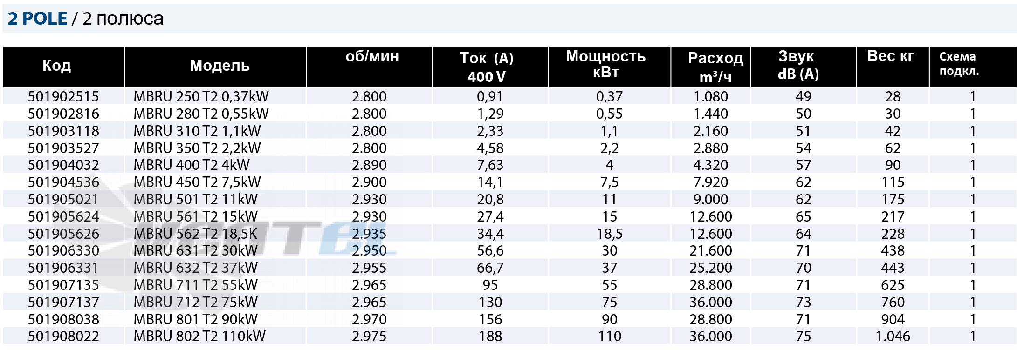
Task: Select the 'Вес кг' column header
Action: pos(890,56)
